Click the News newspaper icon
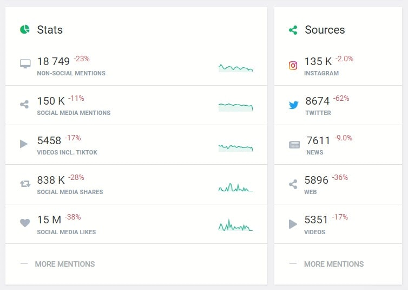 [294, 145]
